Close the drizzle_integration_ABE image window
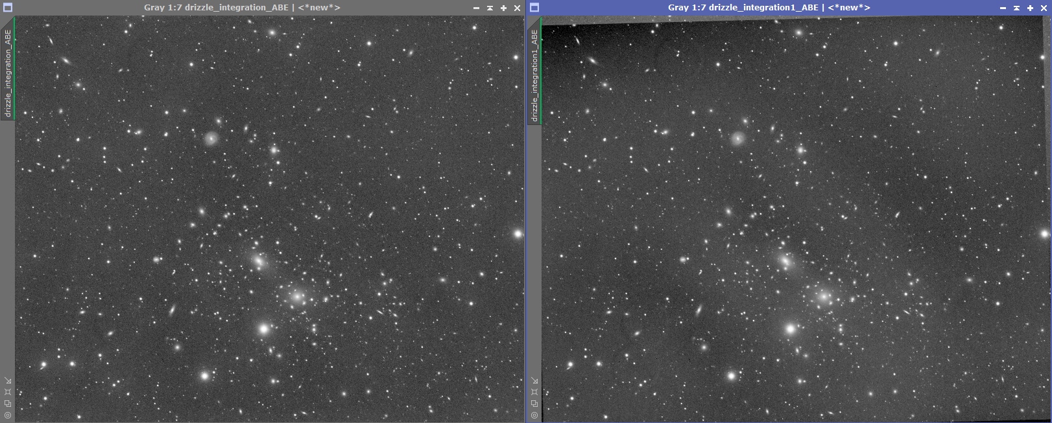 tap(517, 8)
